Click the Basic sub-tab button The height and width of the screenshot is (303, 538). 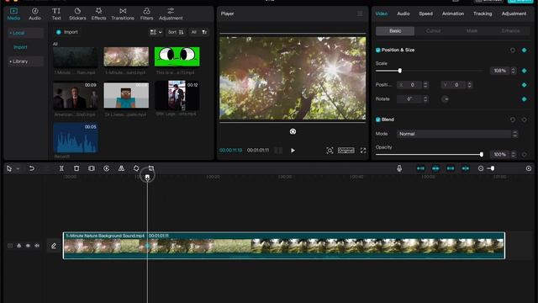[395, 31]
